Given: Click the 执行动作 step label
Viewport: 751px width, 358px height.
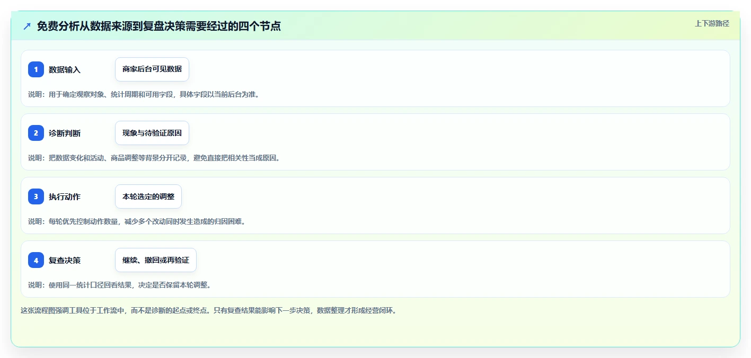Looking at the screenshot, I should 65,196.
